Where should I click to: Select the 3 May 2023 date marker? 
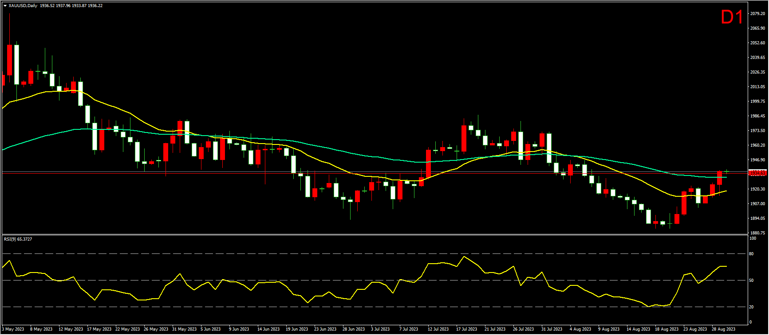[x=13, y=329]
